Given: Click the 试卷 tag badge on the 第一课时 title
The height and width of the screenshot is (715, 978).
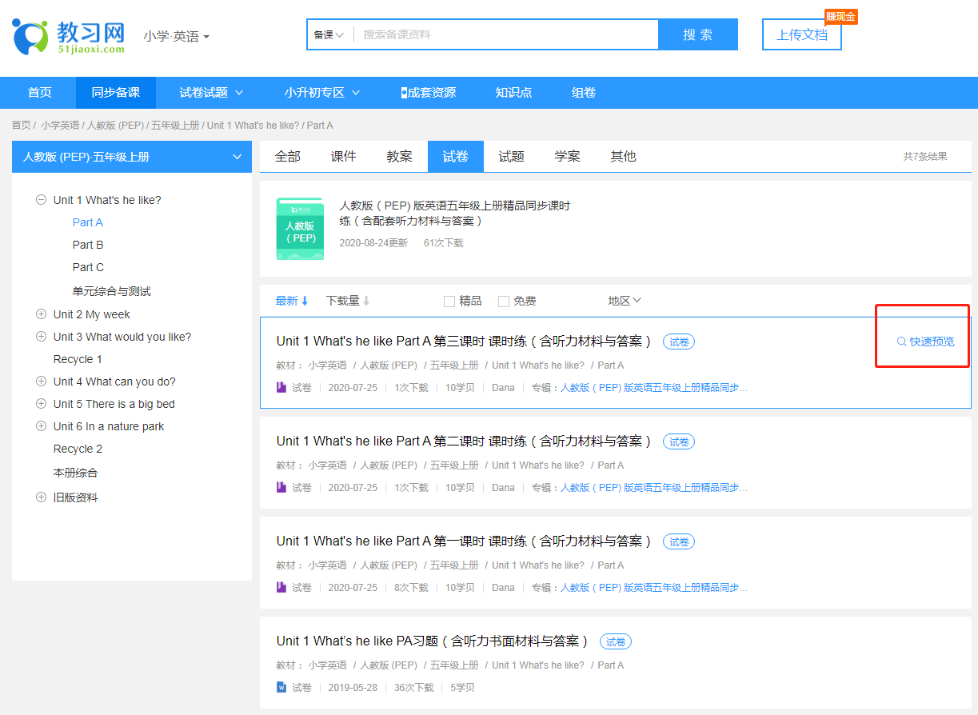Looking at the screenshot, I should (679, 541).
